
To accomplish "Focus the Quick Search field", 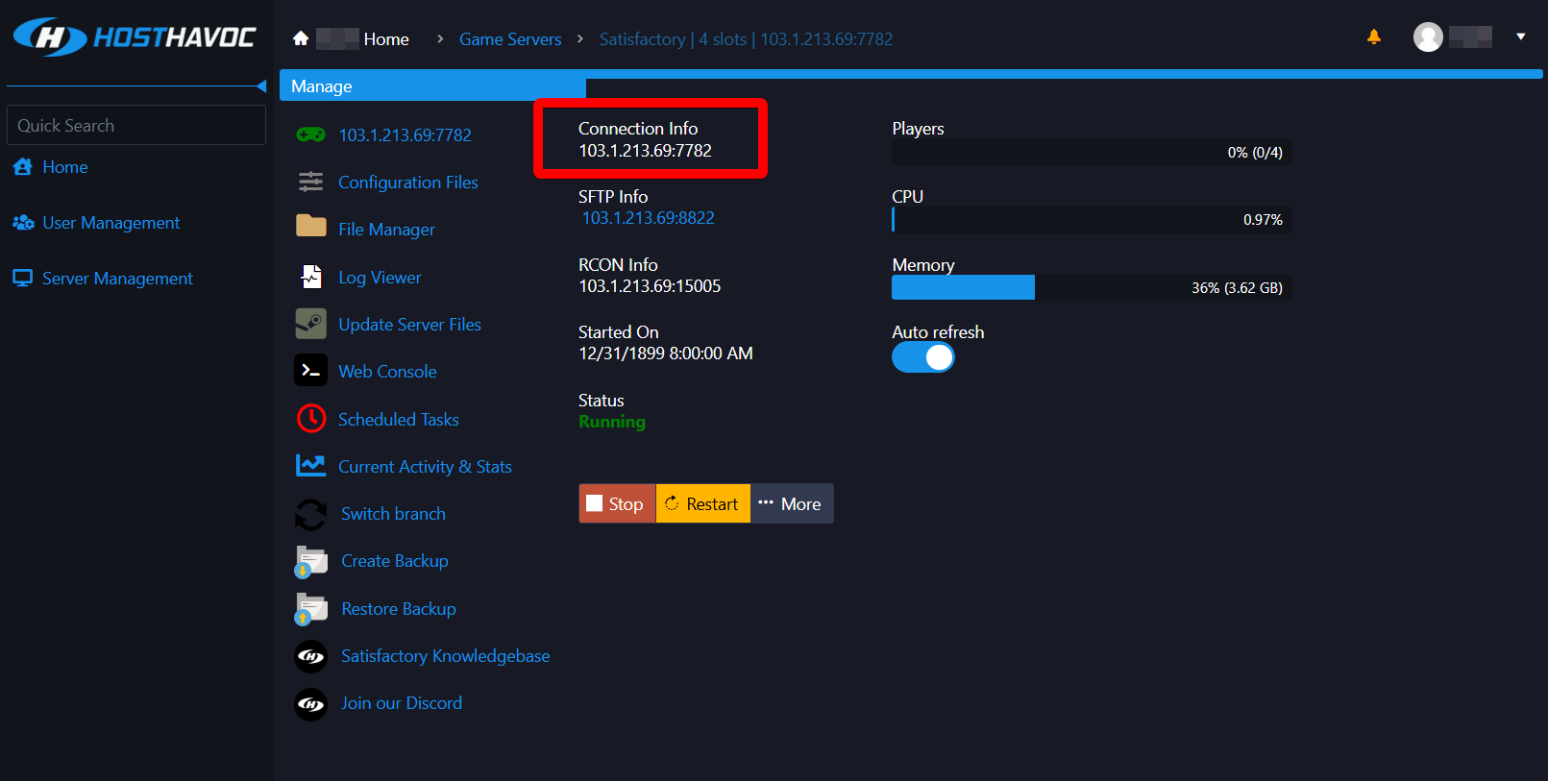I will [x=136, y=125].
